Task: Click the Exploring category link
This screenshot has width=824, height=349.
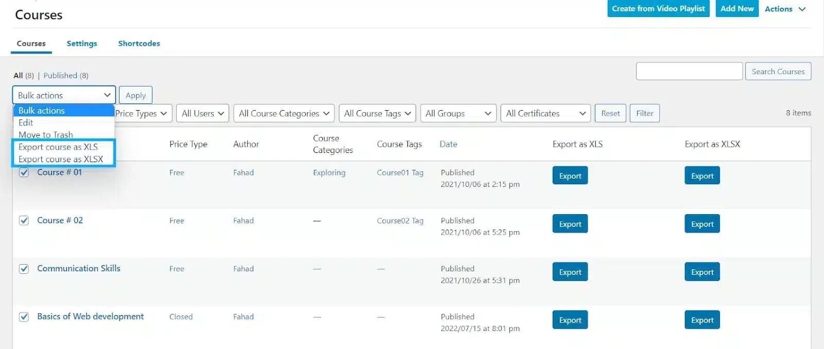Action: [329, 172]
